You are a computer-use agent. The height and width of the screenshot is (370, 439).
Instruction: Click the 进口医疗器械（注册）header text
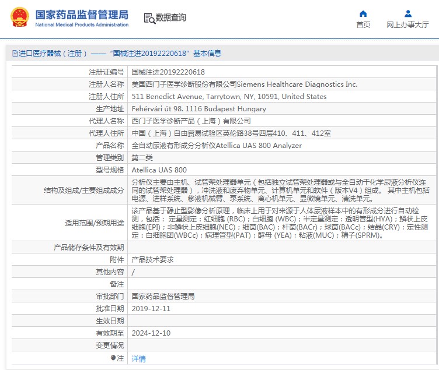53,53
